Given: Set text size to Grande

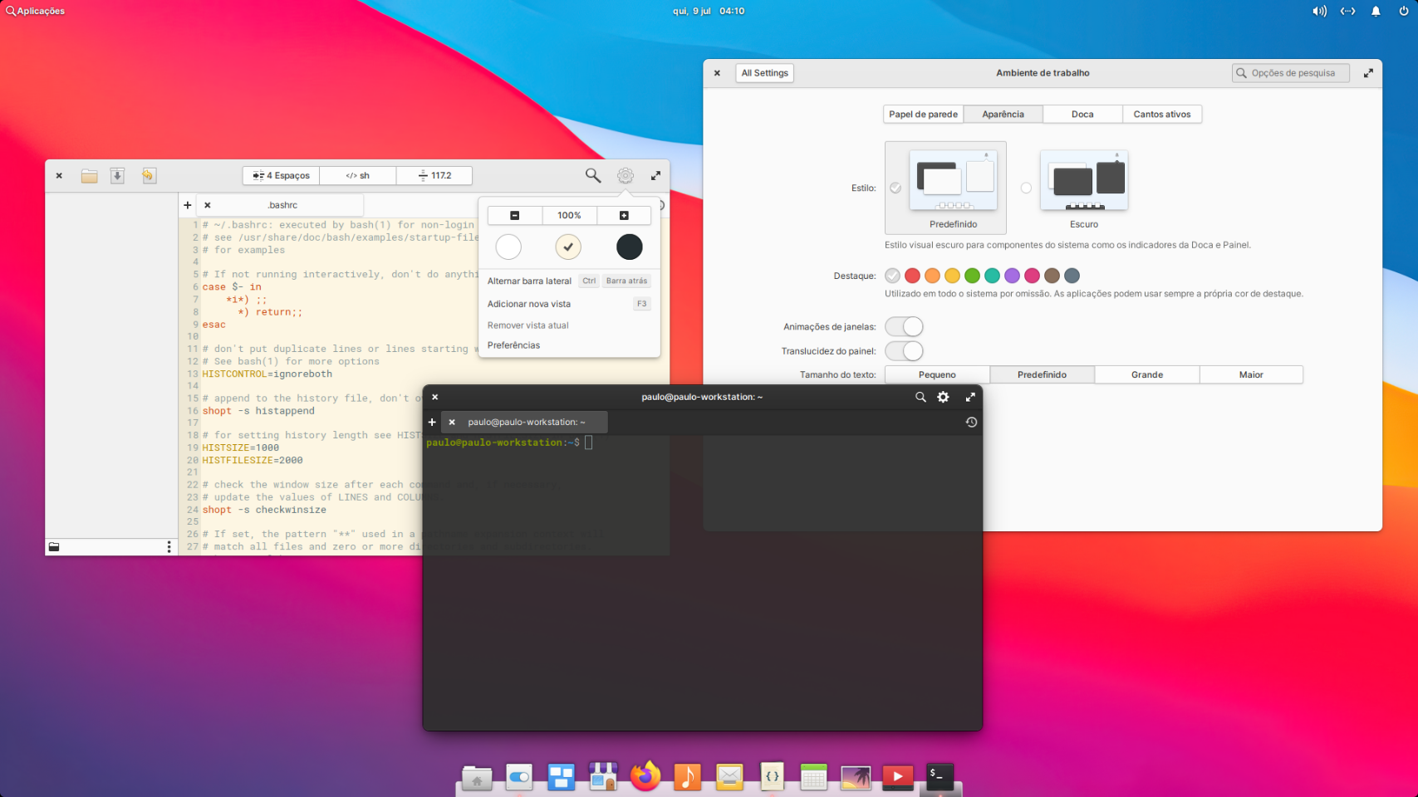Looking at the screenshot, I should (x=1146, y=374).
